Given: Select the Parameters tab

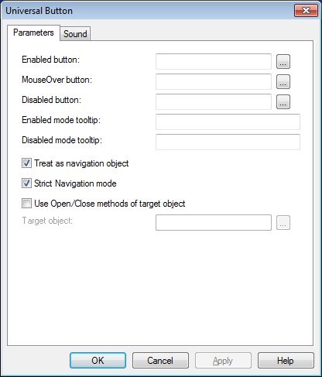Looking at the screenshot, I should click(33, 33).
